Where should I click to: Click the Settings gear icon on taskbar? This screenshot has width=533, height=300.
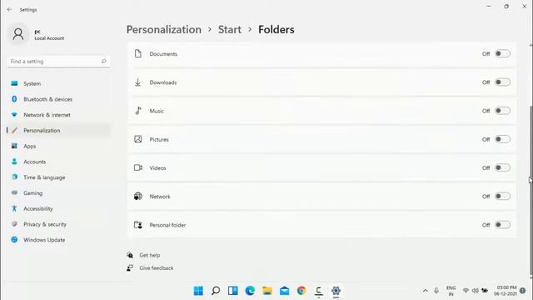(x=336, y=291)
